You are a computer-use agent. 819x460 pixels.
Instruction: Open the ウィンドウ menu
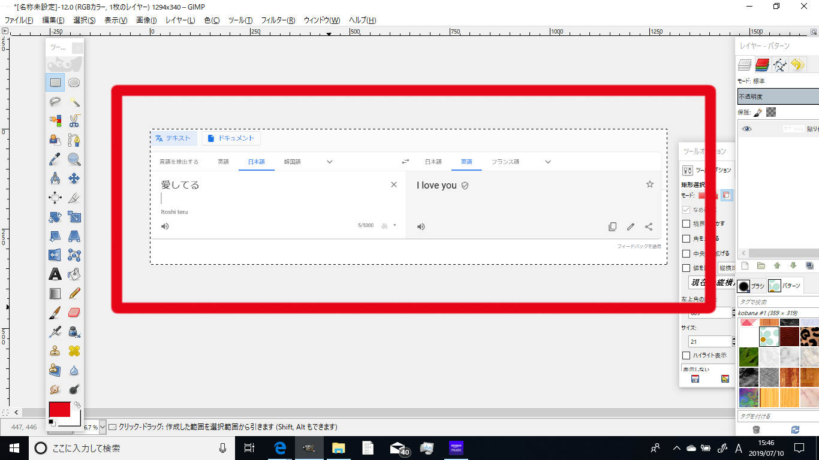point(322,20)
